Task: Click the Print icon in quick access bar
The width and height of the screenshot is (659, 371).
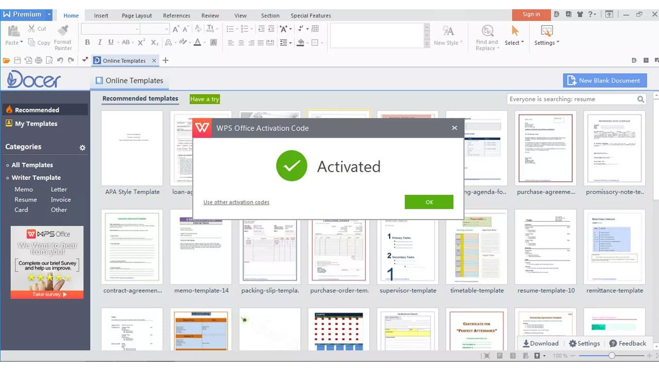Action: (40, 60)
